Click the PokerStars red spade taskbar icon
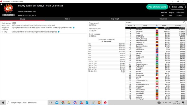This screenshot has width=187, height=105. tap(105, 103)
